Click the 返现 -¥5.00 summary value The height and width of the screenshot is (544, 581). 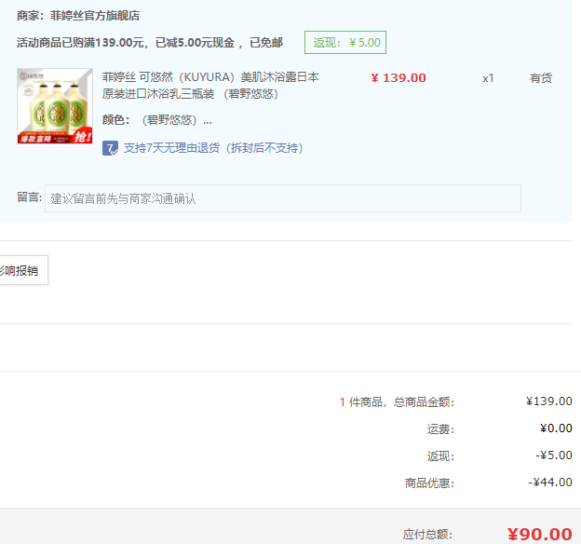point(554,455)
